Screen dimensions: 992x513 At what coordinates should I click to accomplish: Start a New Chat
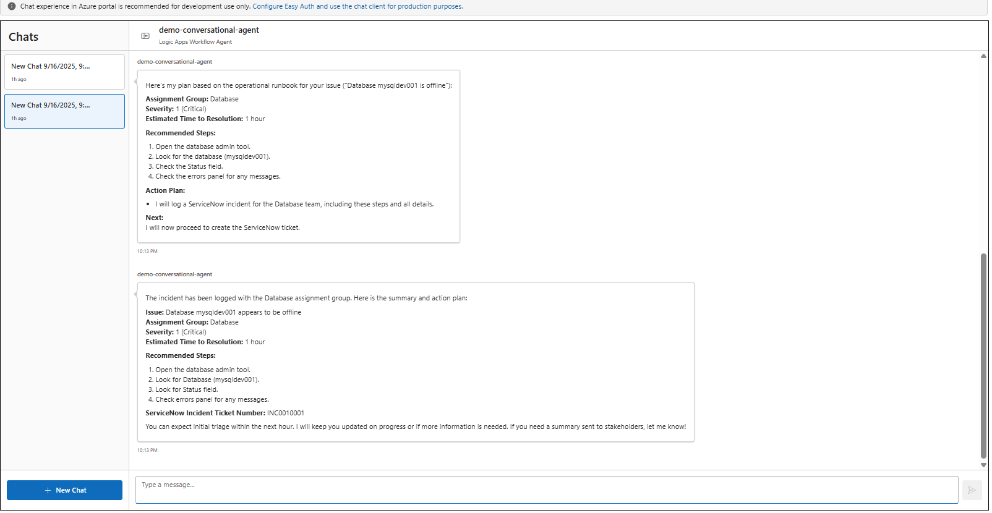tap(64, 490)
